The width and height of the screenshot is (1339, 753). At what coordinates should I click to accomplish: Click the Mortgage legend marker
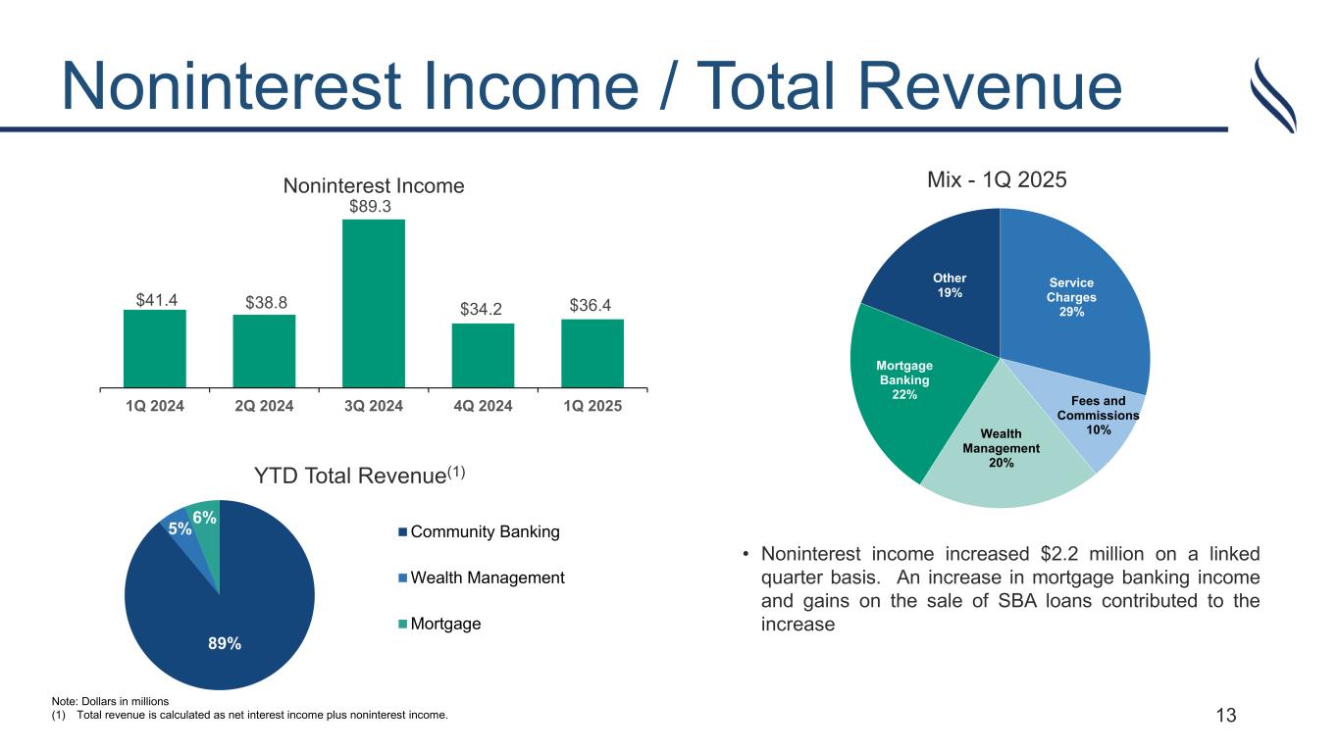coord(402,625)
